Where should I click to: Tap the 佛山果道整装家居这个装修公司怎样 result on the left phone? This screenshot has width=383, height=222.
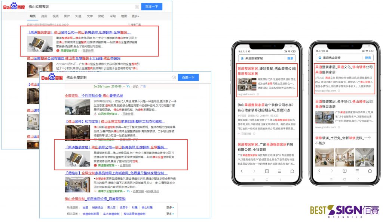pyautogui.click(x=266, y=107)
